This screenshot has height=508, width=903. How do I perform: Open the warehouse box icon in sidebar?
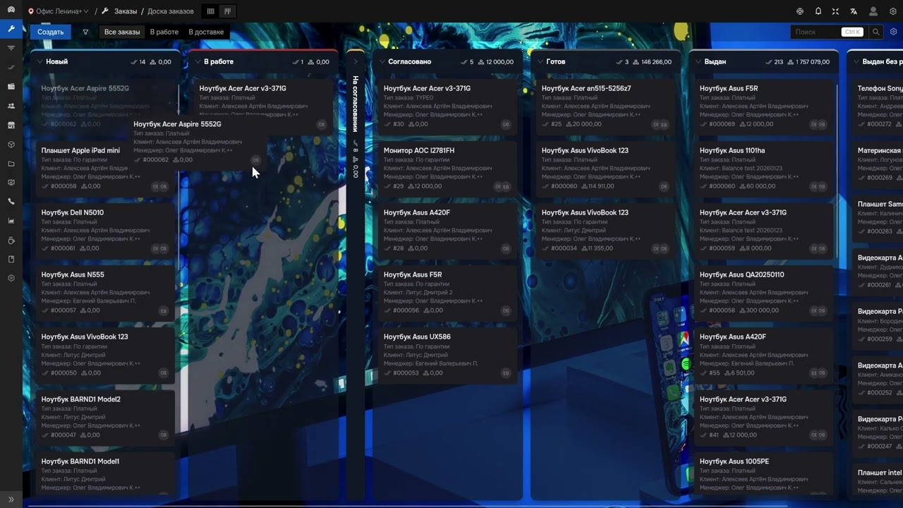pyautogui.click(x=11, y=144)
